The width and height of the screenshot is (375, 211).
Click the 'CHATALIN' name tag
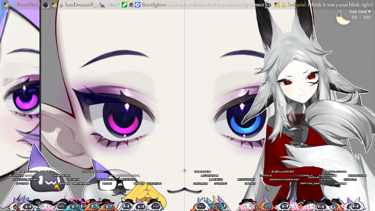pos(73,180)
